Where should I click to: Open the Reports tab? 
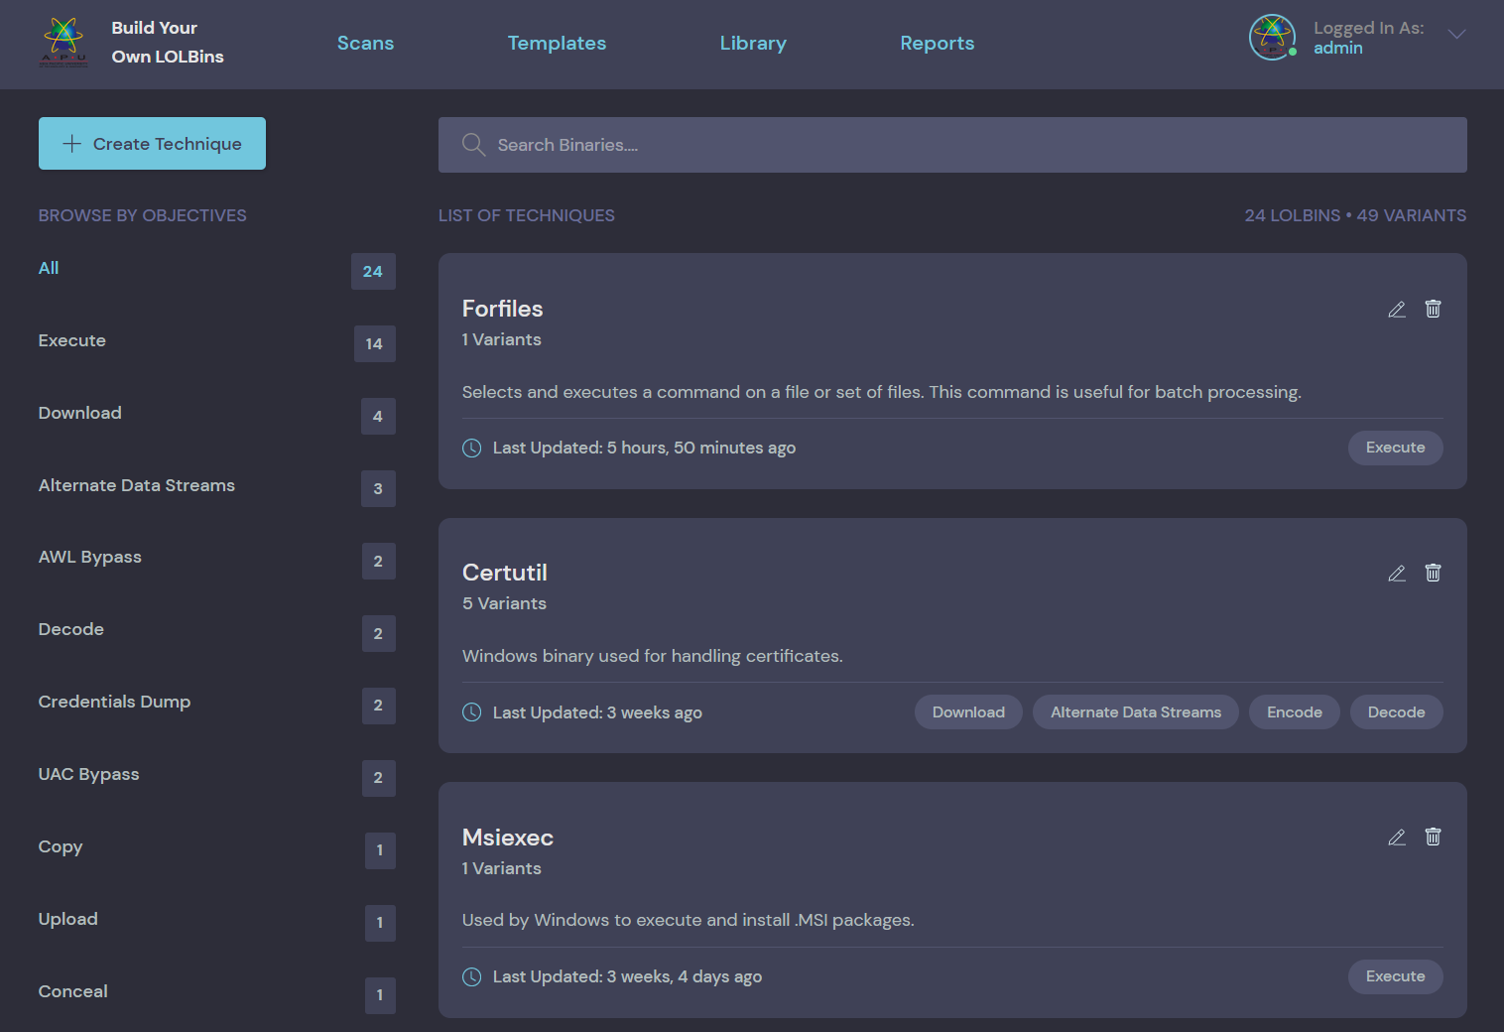click(938, 43)
